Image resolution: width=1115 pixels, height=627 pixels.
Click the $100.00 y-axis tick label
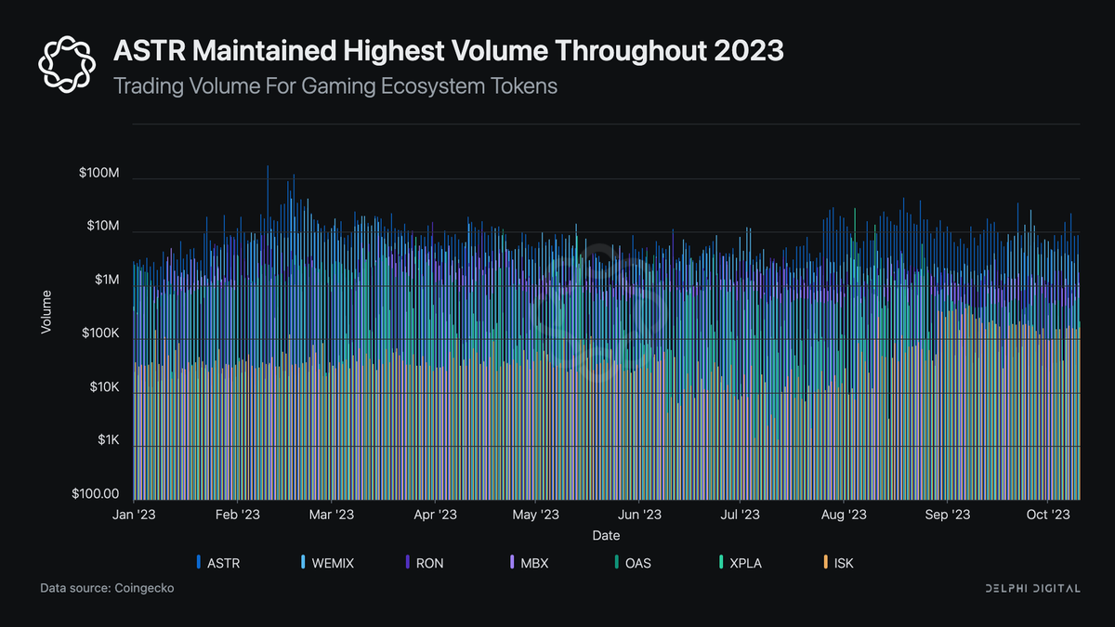pyautogui.click(x=97, y=494)
